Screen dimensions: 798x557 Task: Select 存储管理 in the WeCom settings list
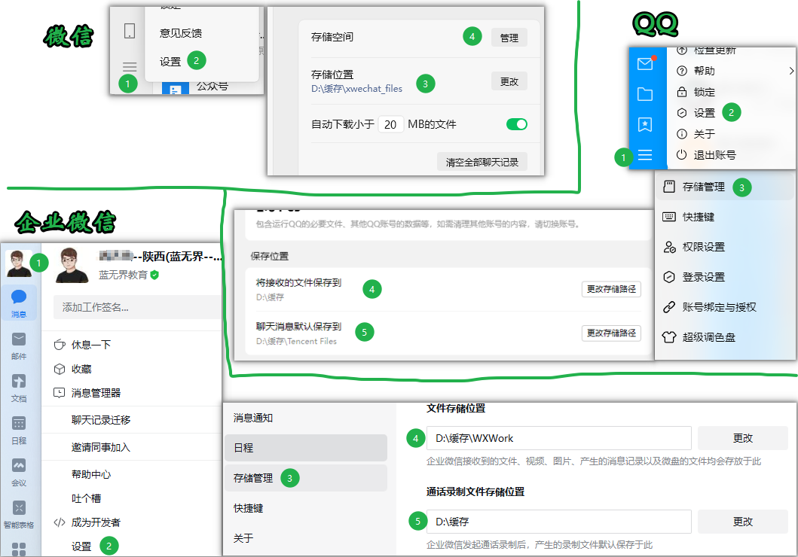(305, 478)
